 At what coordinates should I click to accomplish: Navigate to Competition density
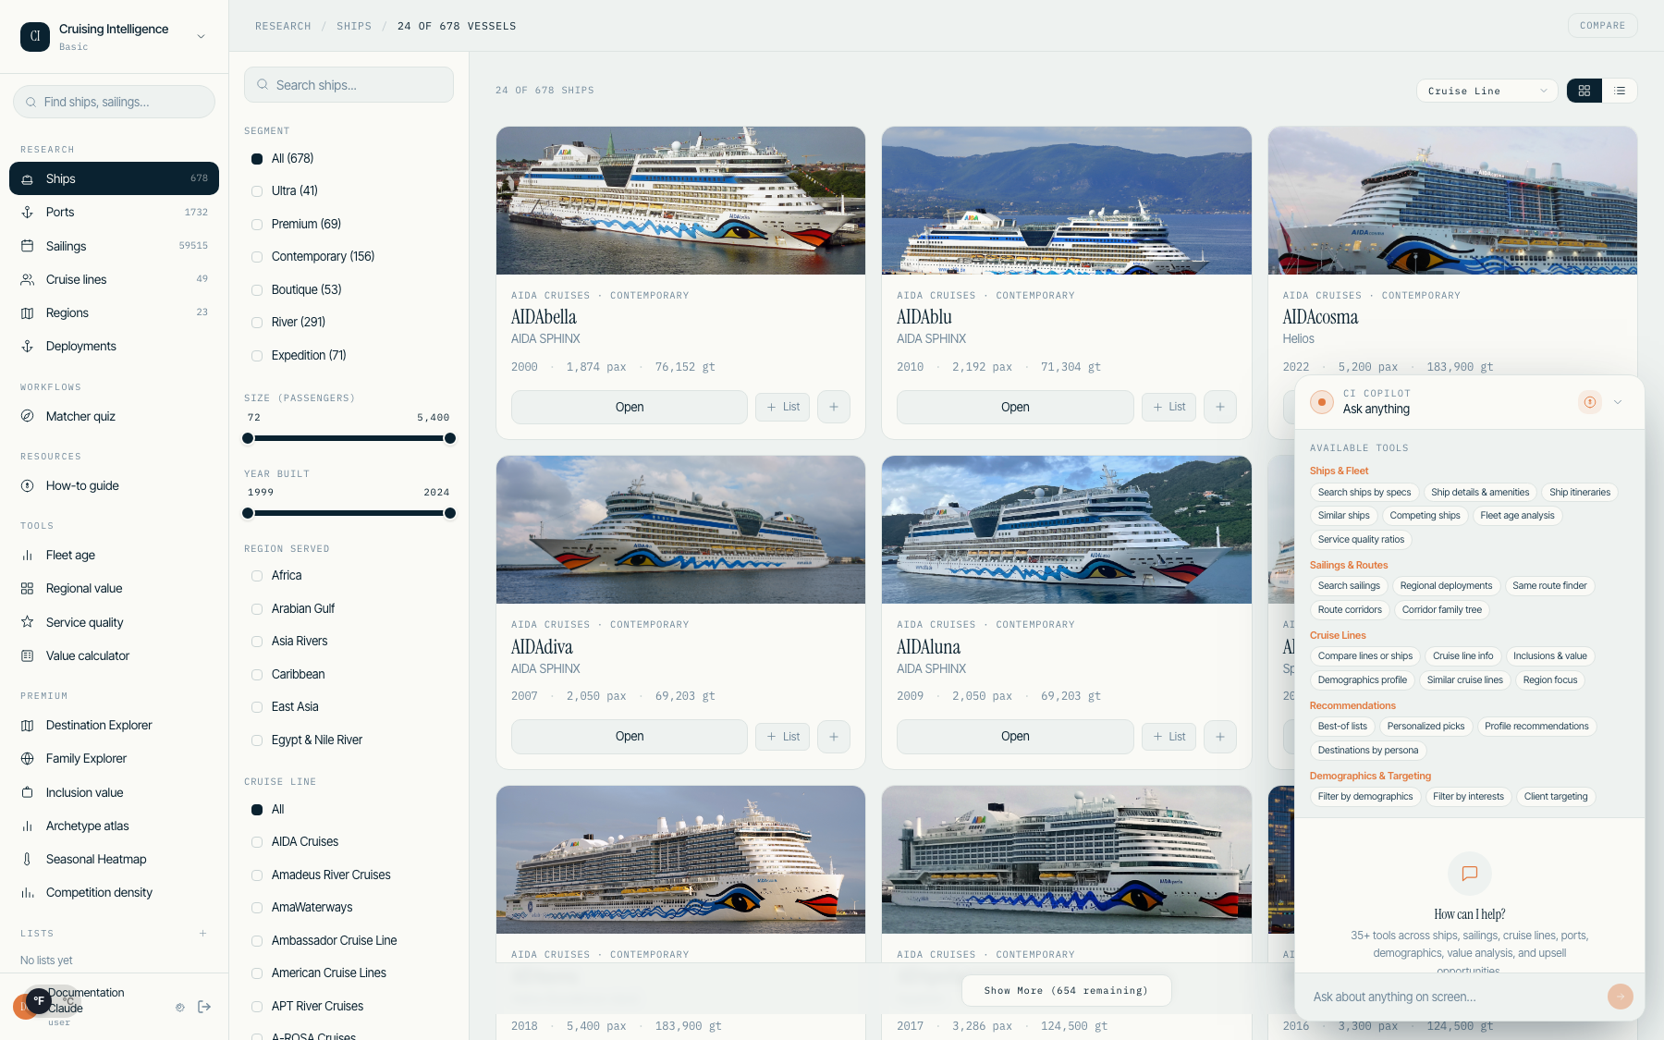[114, 893]
